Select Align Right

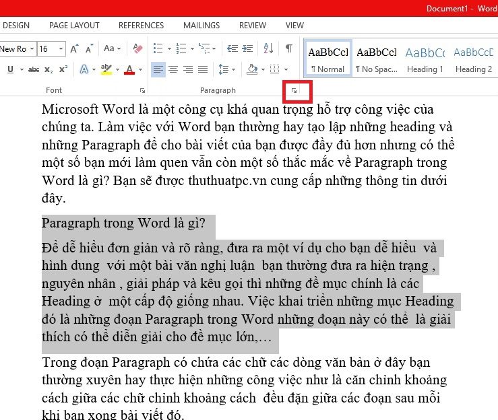(x=188, y=69)
